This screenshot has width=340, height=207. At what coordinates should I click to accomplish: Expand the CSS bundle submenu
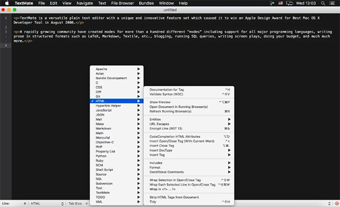pyautogui.click(x=117, y=87)
